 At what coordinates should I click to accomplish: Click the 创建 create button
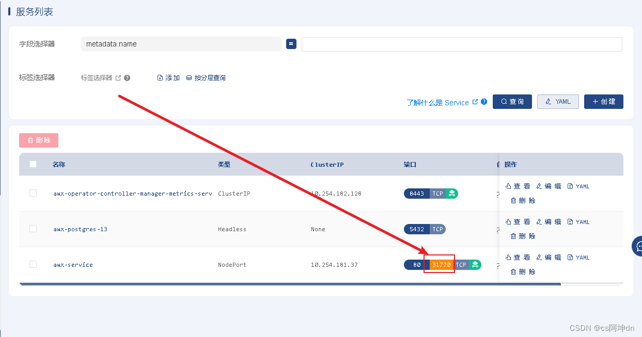tap(603, 102)
